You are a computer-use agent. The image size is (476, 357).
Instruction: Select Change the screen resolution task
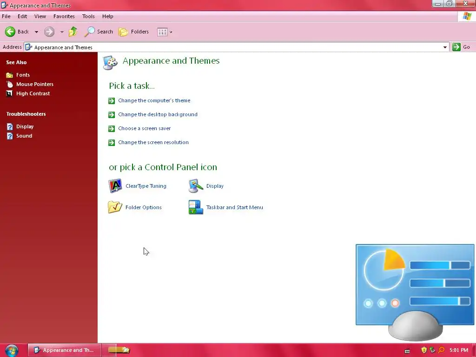click(x=153, y=142)
